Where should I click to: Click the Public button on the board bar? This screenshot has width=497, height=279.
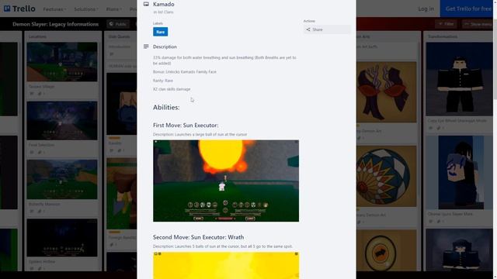coord(117,24)
